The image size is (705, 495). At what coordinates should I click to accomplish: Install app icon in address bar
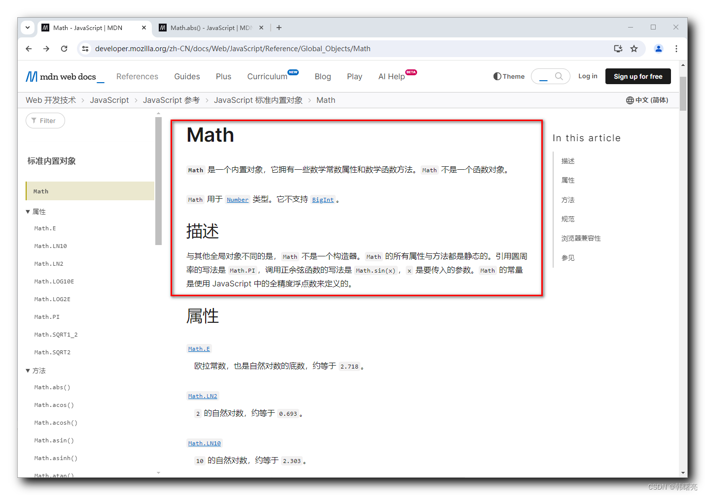tap(618, 49)
